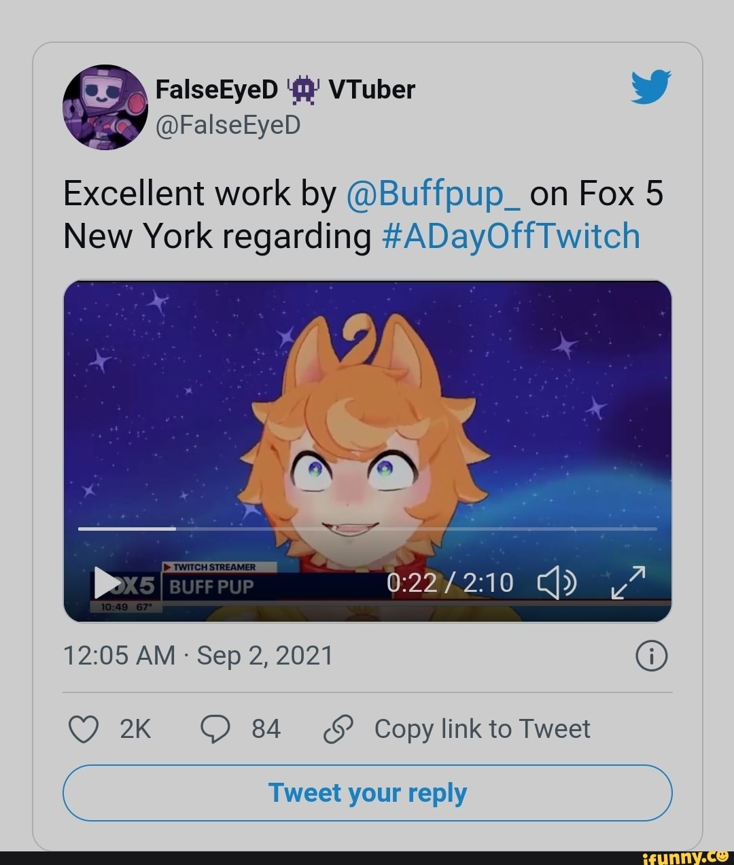Open tweet info circle icon
This screenshot has height=865, width=734.
tap(651, 656)
